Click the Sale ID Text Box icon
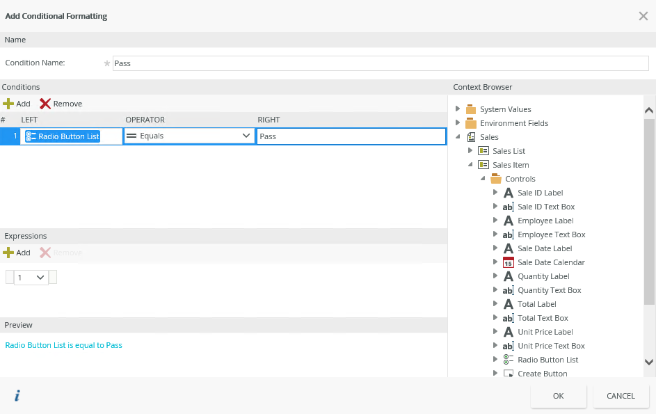The width and height of the screenshot is (656, 414). tap(508, 207)
